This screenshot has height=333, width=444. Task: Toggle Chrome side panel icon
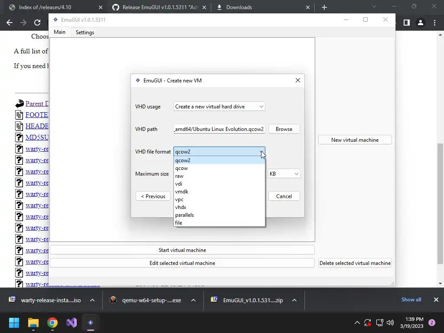coord(407,23)
